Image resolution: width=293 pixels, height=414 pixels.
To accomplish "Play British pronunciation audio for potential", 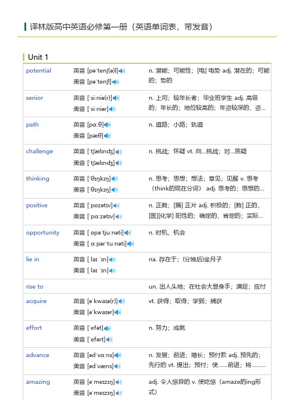I will pos(122,71).
